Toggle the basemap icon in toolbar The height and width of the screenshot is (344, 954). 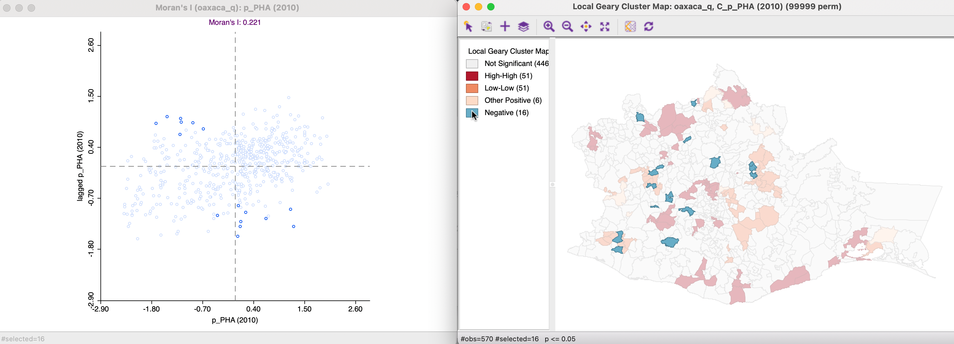tap(630, 27)
